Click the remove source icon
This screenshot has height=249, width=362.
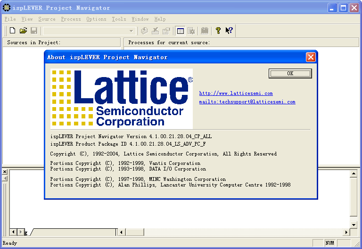click(155, 31)
